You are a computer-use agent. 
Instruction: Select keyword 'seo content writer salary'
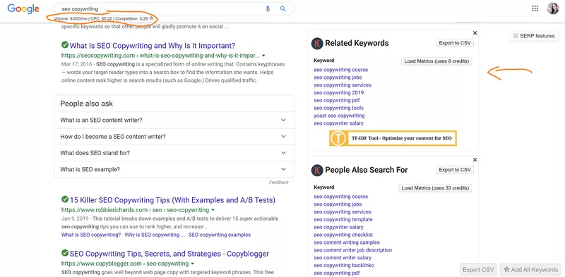tap(343, 257)
